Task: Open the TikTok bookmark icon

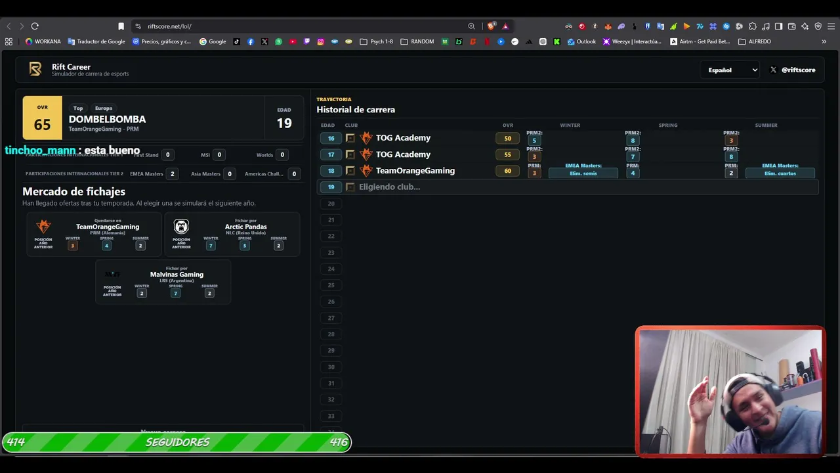Action: click(x=237, y=41)
